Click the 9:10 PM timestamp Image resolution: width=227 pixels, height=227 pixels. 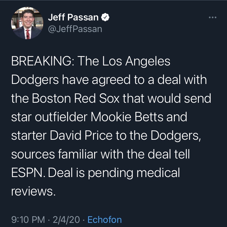pos(28,220)
